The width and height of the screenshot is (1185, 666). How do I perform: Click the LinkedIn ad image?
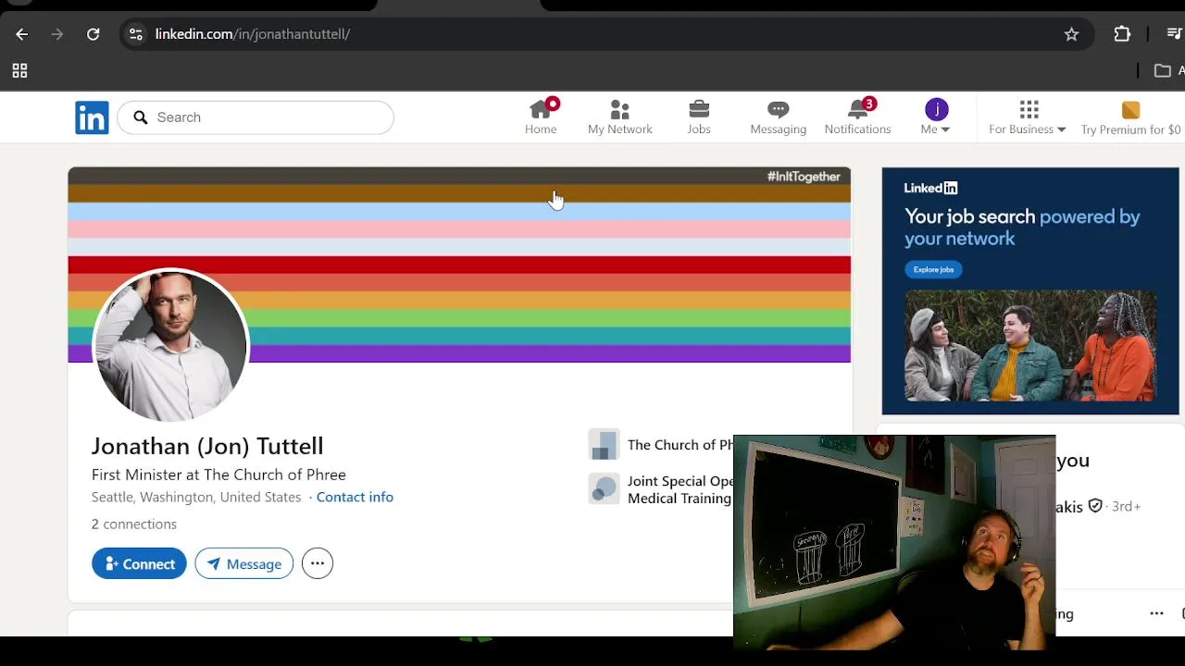(1029, 346)
